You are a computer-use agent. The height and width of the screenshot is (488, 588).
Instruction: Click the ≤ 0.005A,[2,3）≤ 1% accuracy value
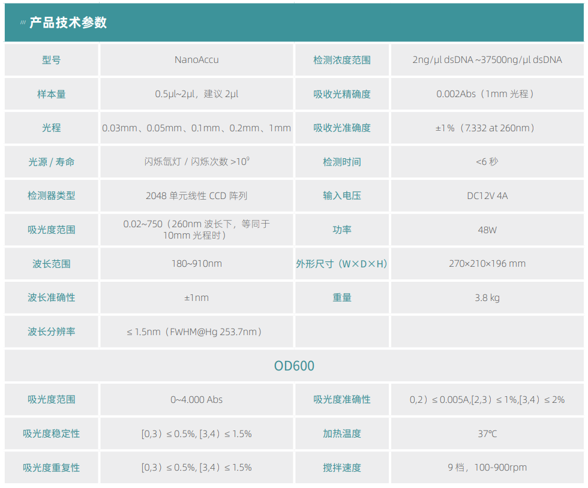[x=487, y=400]
